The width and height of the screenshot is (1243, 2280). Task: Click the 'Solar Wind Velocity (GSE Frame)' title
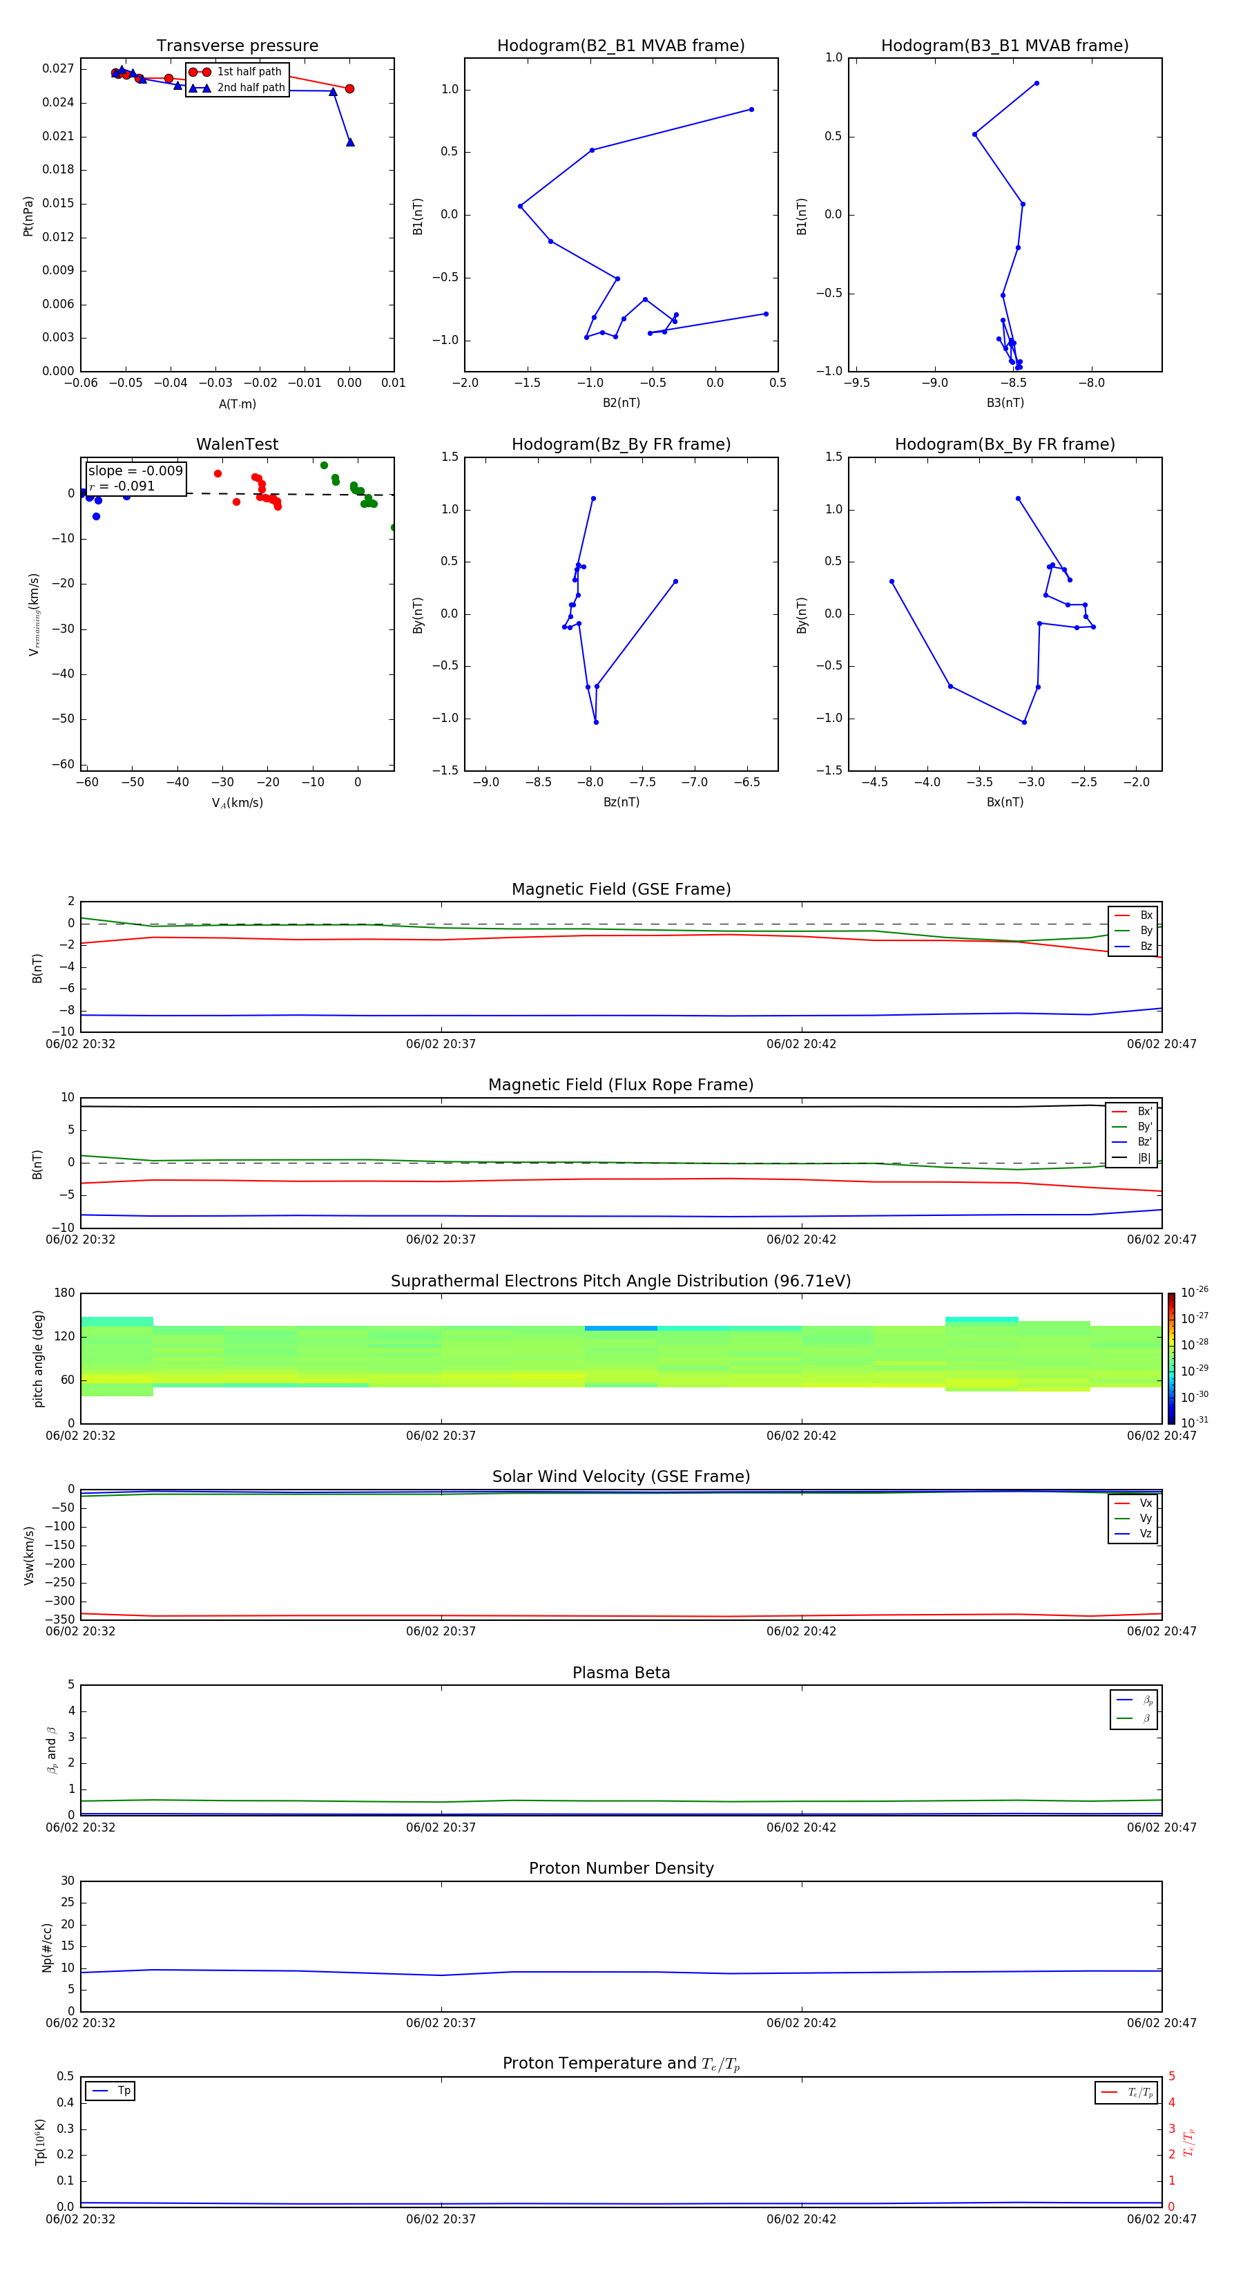pyautogui.click(x=621, y=1476)
